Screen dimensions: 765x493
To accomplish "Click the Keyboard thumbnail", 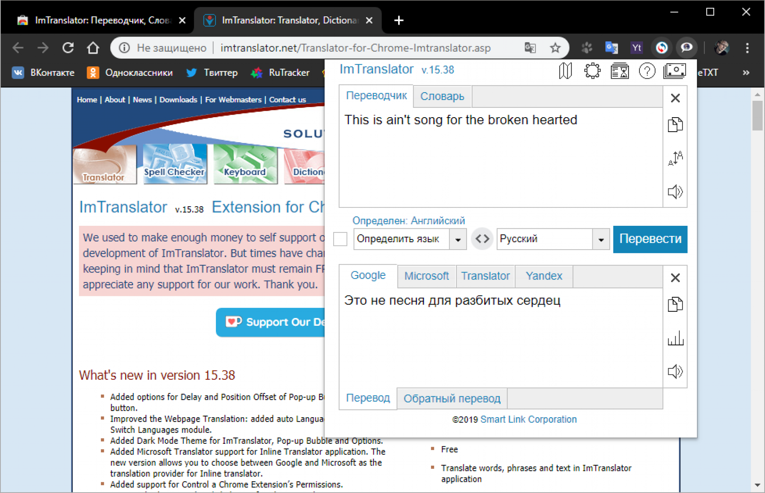I will coord(245,165).
